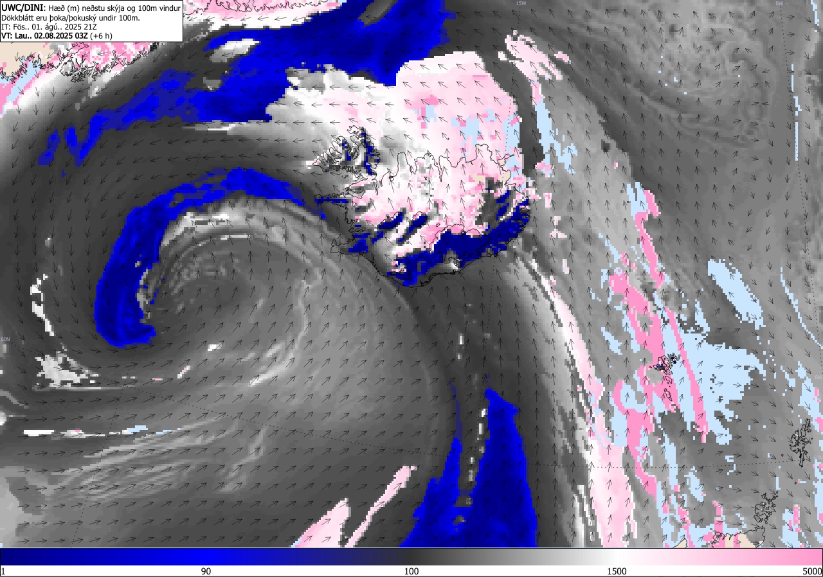
Task: Click the color scale label 5000
Action: (x=812, y=571)
